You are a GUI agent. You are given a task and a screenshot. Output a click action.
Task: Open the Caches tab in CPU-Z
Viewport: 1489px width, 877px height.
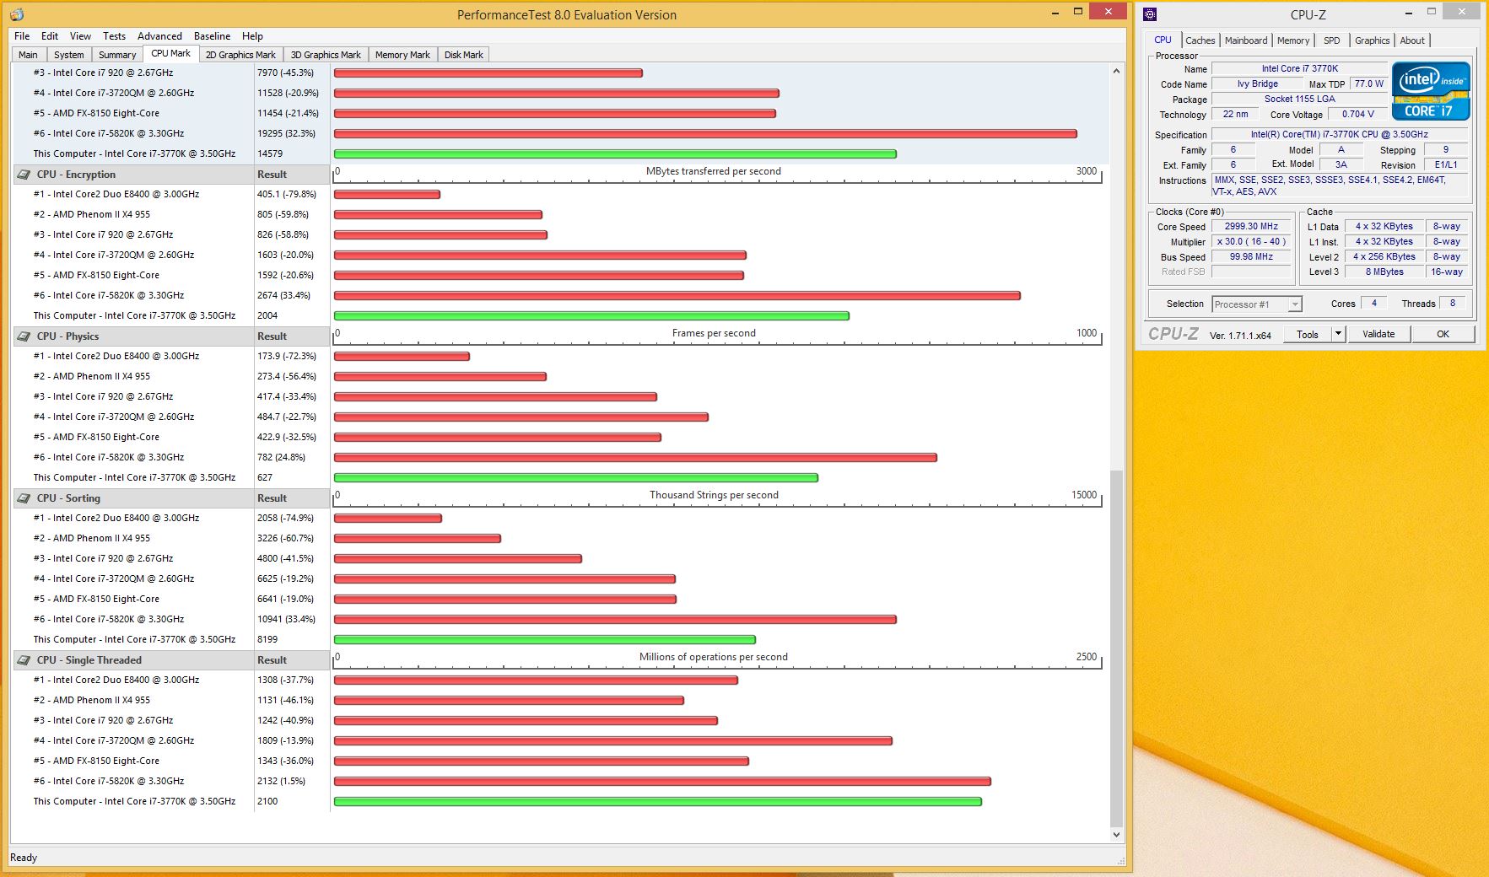point(1200,40)
